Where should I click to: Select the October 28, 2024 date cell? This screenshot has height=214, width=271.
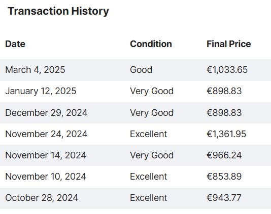pyautogui.click(x=42, y=198)
